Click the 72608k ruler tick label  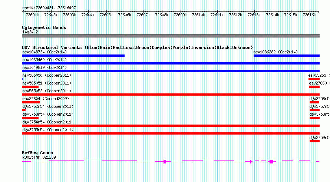[162, 15]
